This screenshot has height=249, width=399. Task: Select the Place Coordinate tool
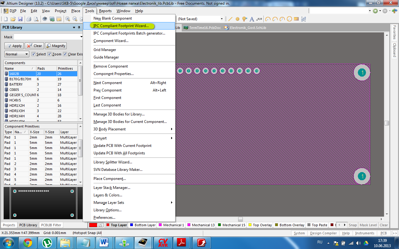[x=259, y=19]
